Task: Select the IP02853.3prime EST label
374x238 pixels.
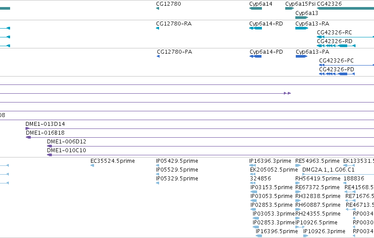Action: click(x=274, y=223)
